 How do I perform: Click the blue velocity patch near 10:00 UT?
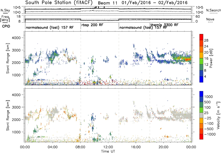pyautogui.click(x=93, y=118)
